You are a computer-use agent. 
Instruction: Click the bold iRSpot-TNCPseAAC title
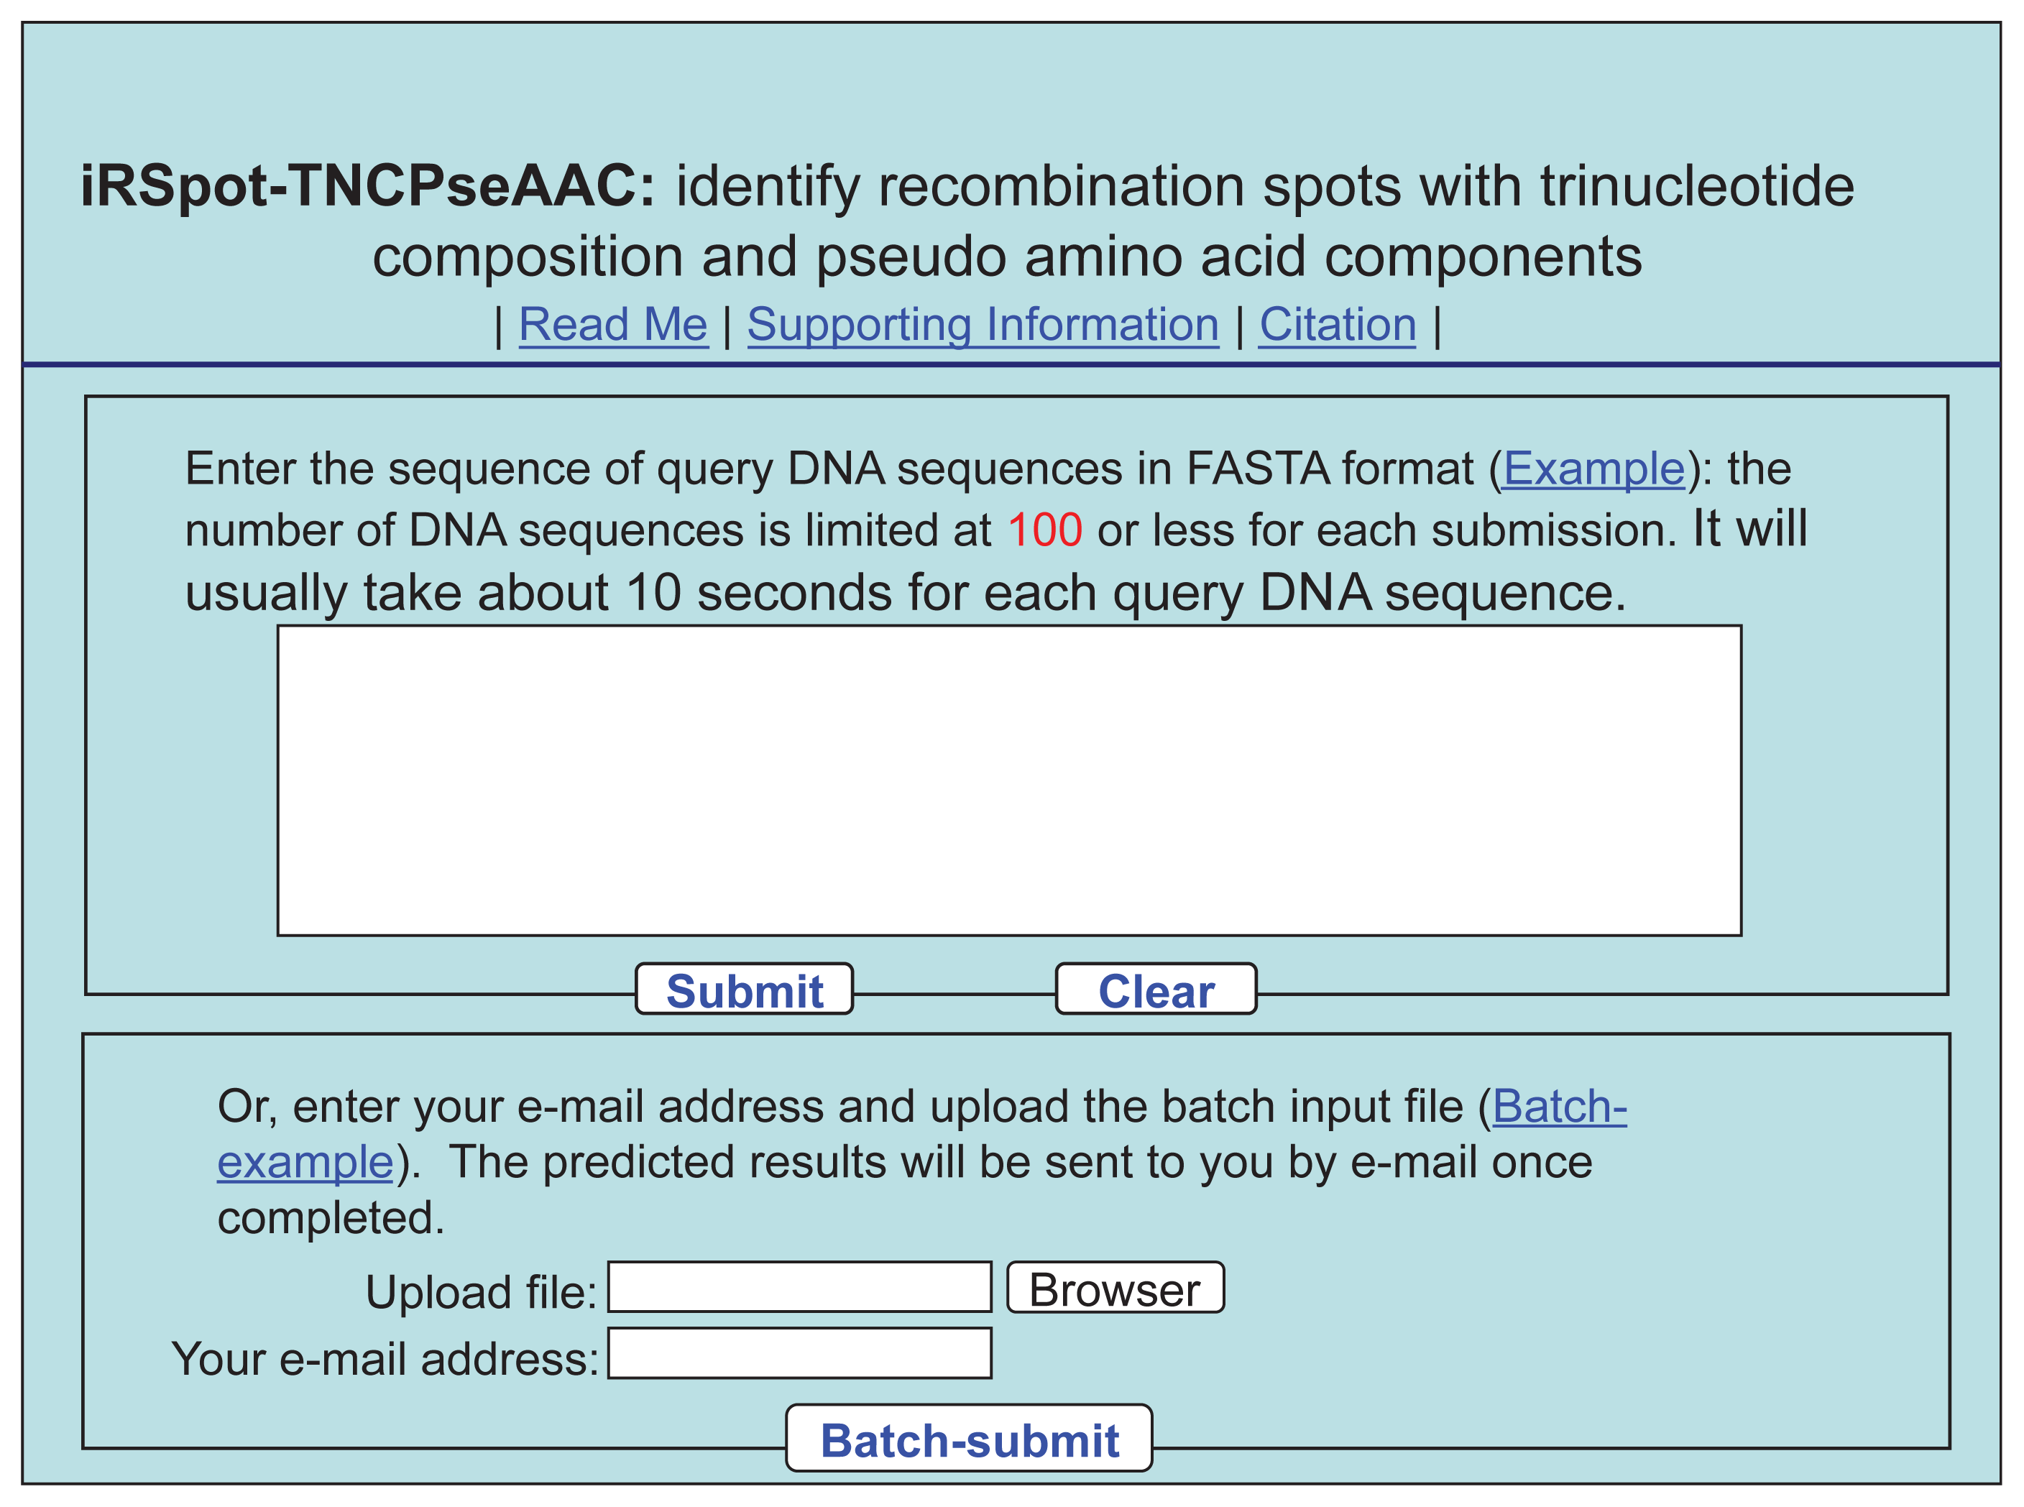367,187
